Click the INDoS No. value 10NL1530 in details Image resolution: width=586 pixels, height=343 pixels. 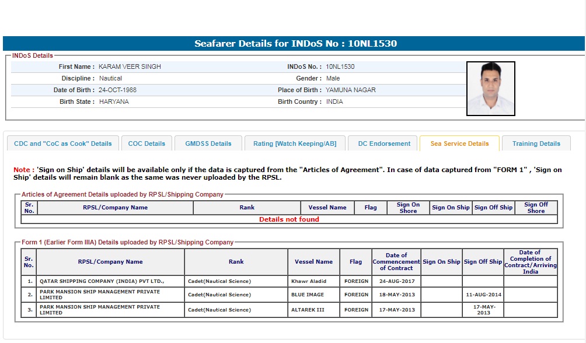pyautogui.click(x=340, y=66)
